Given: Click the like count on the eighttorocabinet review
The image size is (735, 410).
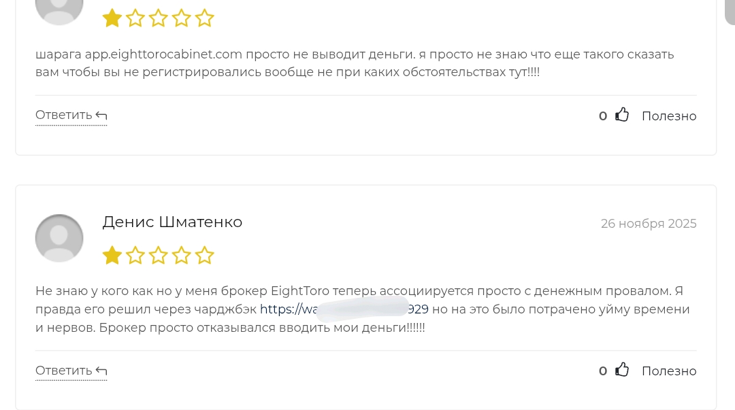Looking at the screenshot, I should click(603, 116).
